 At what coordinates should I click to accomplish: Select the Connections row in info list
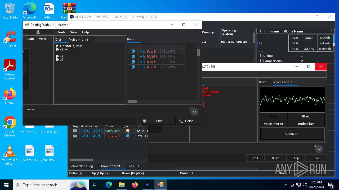click(296, 61)
